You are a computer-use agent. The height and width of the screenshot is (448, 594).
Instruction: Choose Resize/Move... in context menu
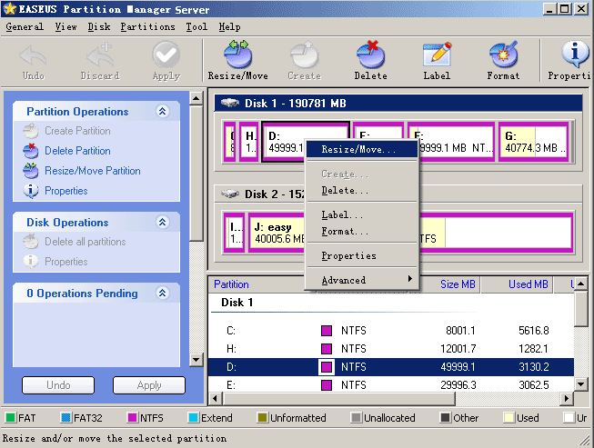[x=362, y=149]
